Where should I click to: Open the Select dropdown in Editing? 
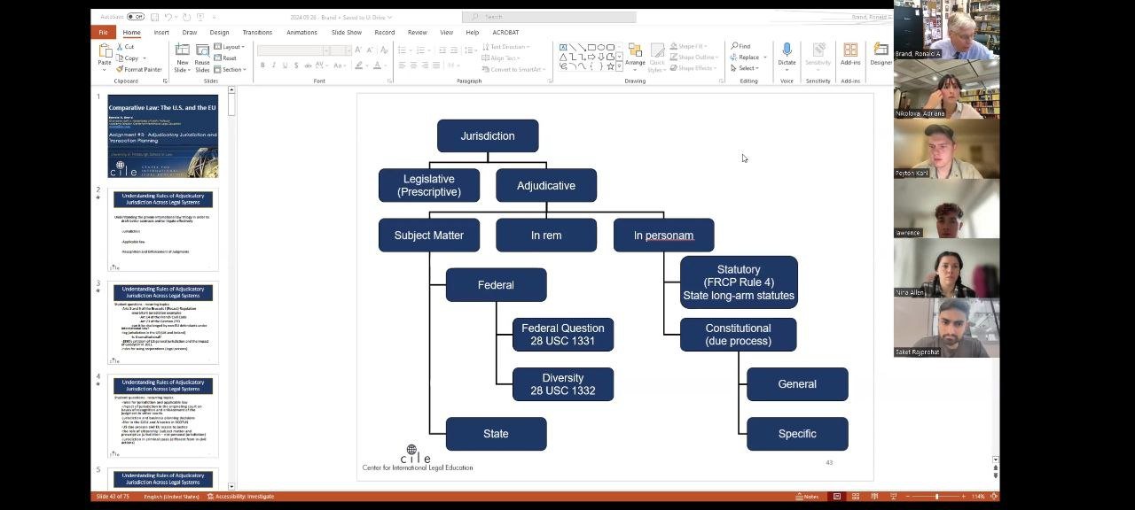coord(745,68)
